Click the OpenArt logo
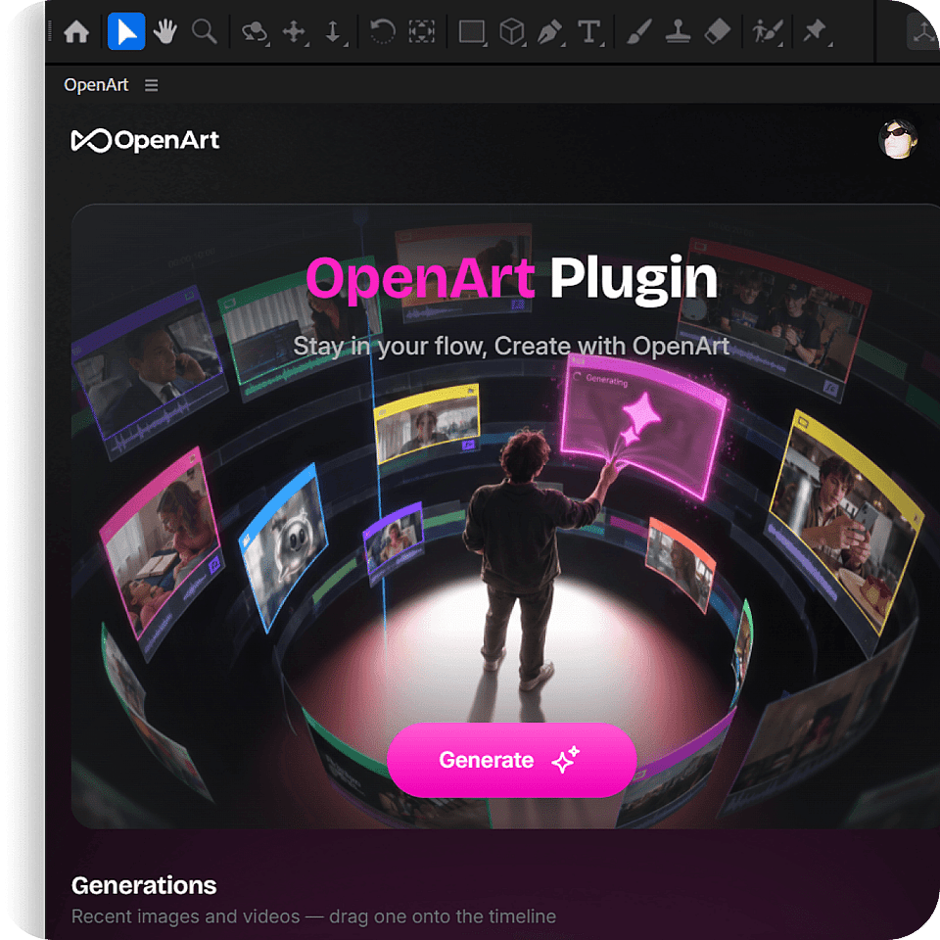 145,140
